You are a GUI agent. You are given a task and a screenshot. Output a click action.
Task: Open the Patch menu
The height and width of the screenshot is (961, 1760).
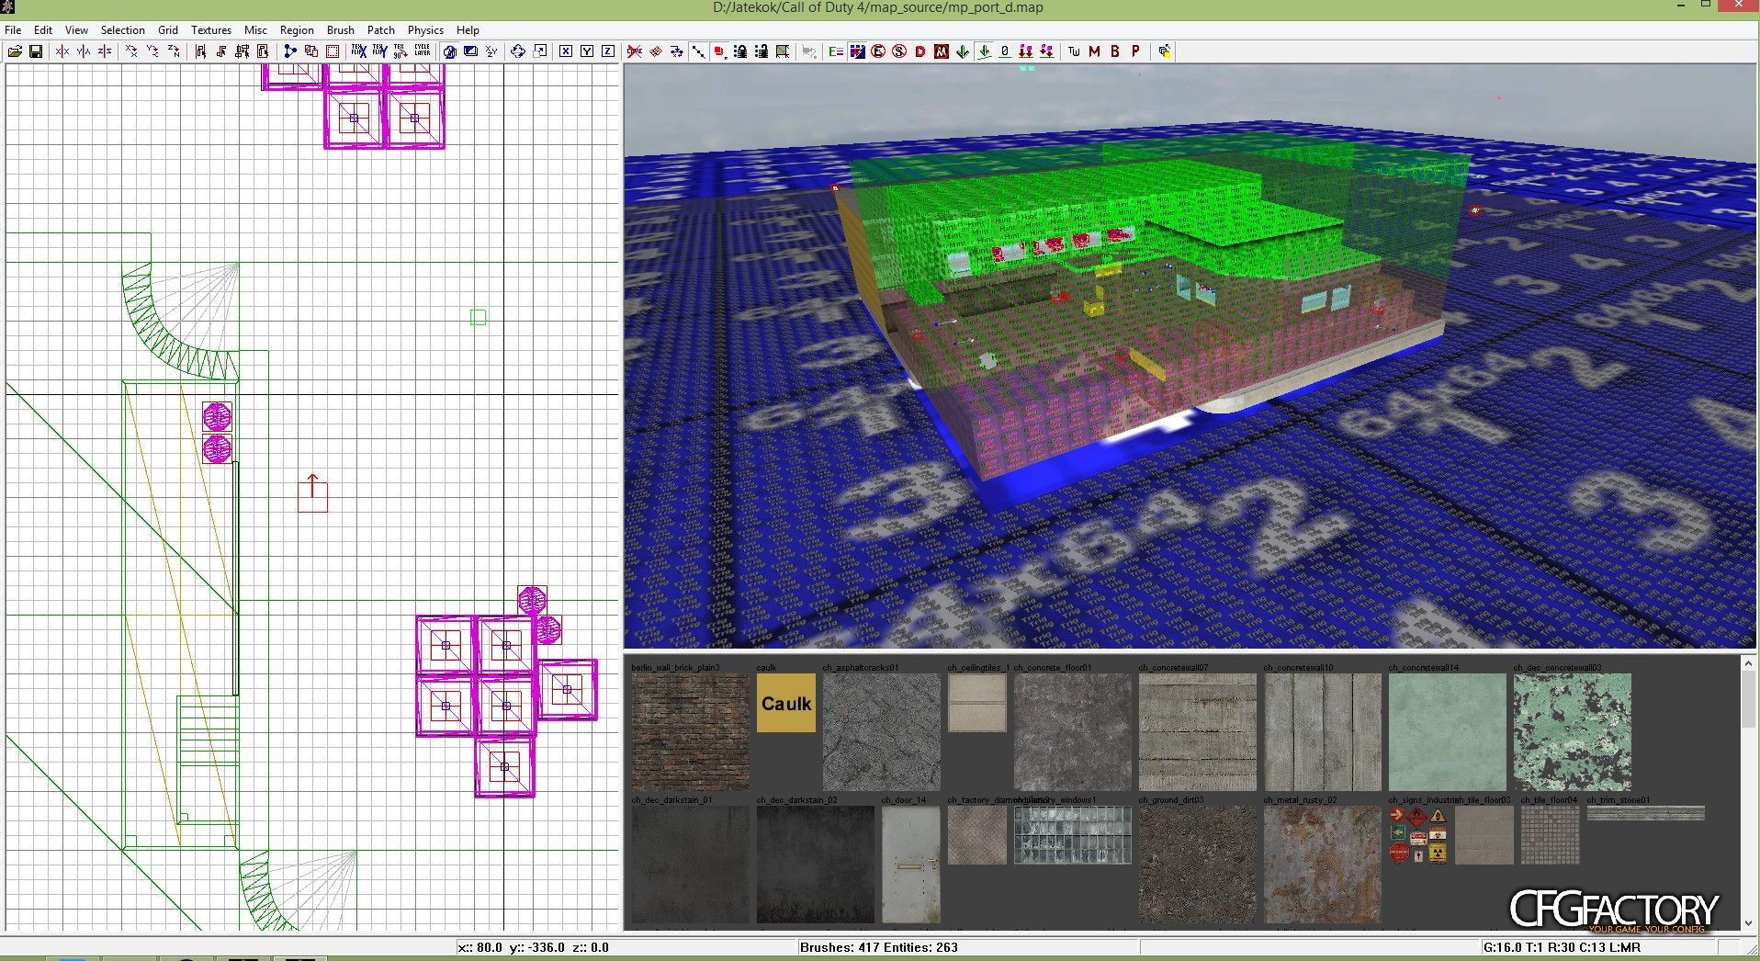381,30
